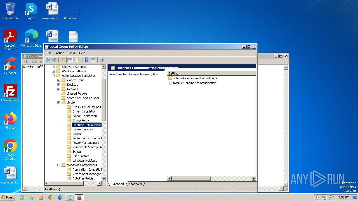This screenshot has height=201, width=358.
Task: Open the Help menu
Action: tap(82, 53)
